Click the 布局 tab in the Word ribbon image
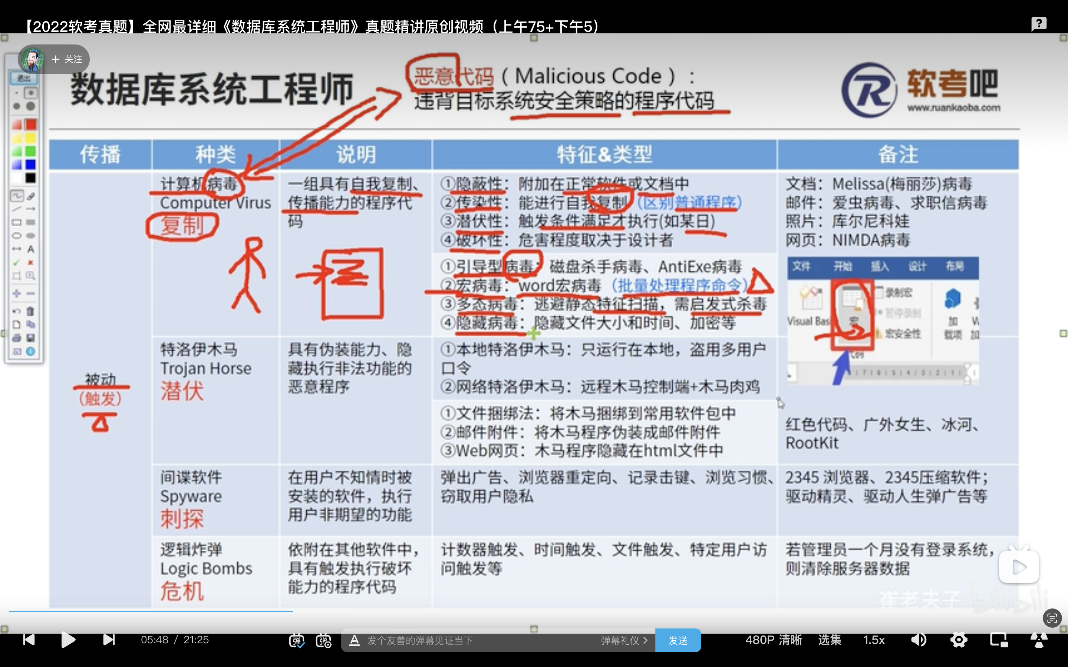1068x667 pixels. pyautogui.click(x=955, y=266)
